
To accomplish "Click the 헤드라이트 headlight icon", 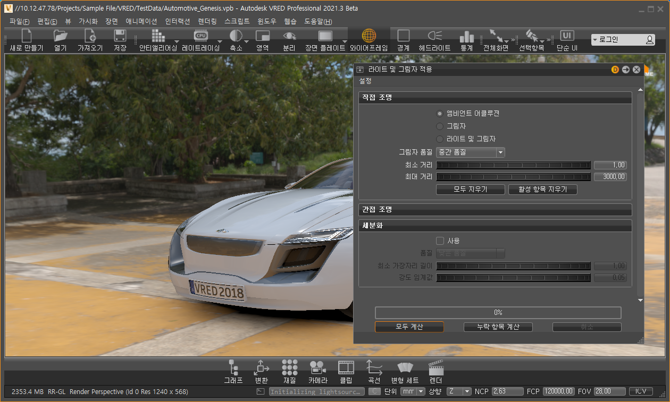I will coord(434,40).
